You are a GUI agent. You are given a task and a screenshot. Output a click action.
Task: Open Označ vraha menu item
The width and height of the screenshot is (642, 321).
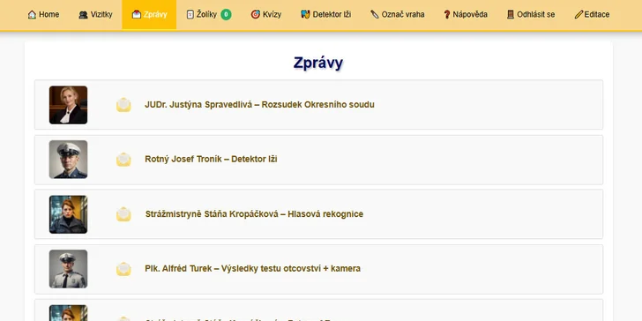(398, 15)
